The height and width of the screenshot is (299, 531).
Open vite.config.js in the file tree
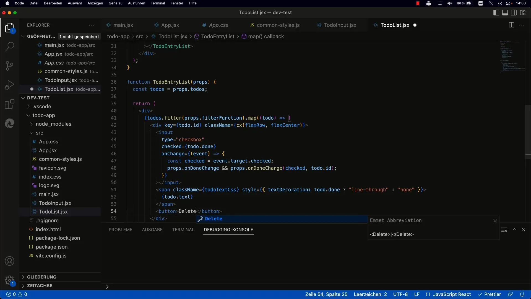pos(51,256)
